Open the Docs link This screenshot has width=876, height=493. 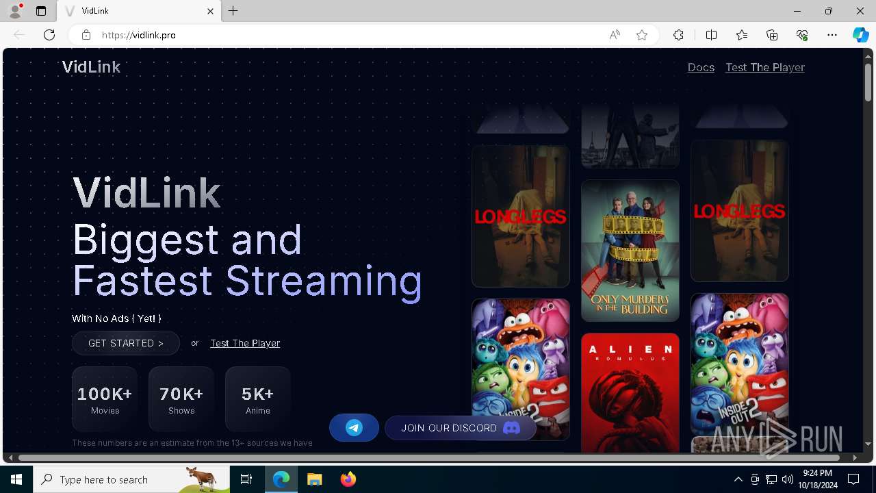(701, 67)
